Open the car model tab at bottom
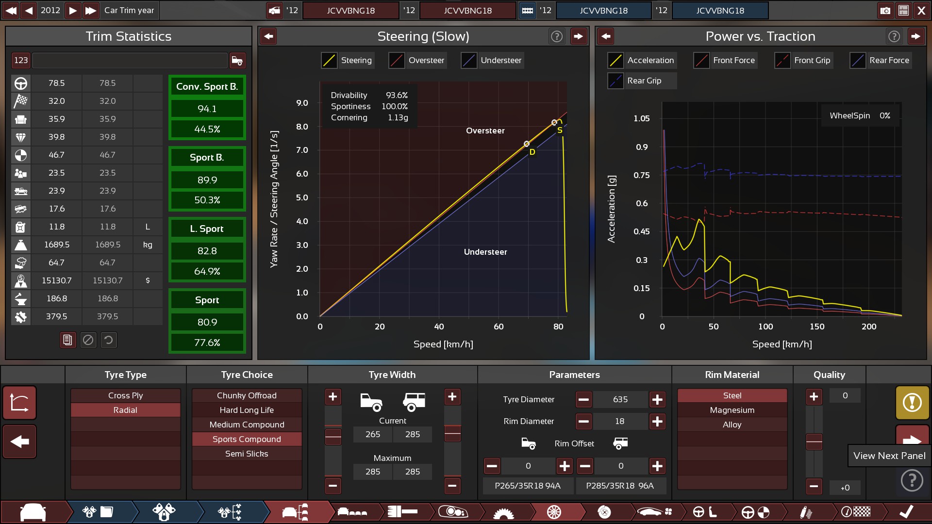 pos(33,512)
